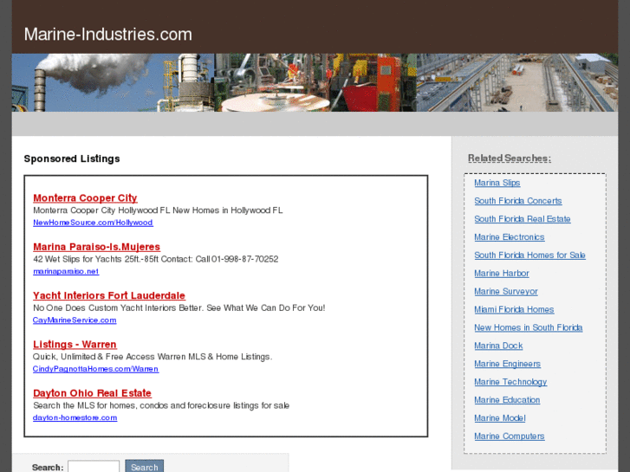This screenshot has width=630, height=472.
Task: Click text "Monterra Cooper City Hollywood FL New Homes"
Action: point(127,210)
